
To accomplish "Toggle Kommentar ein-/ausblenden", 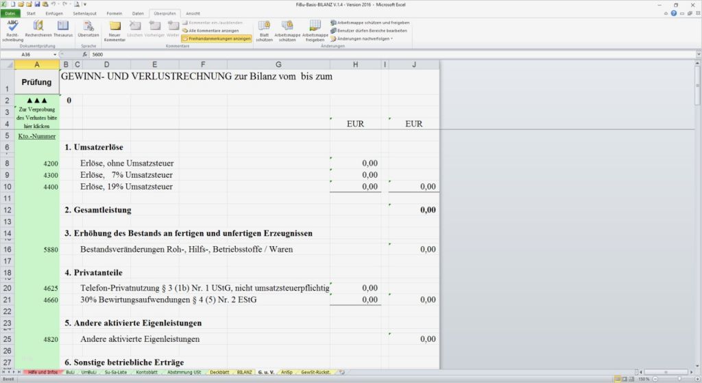I will [213, 23].
